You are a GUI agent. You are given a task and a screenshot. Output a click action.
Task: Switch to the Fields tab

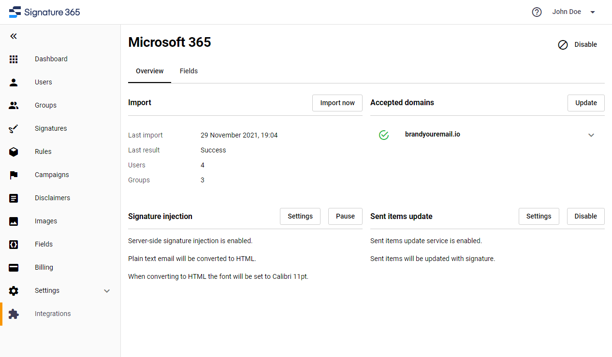[189, 71]
